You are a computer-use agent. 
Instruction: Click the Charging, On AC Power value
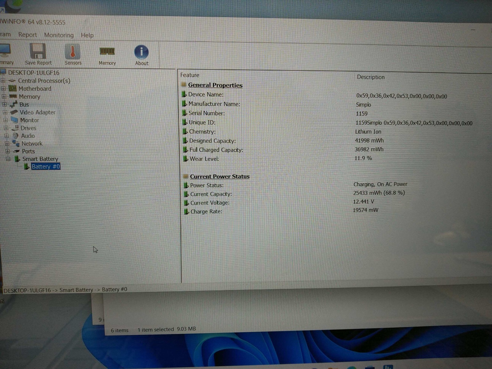point(380,184)
